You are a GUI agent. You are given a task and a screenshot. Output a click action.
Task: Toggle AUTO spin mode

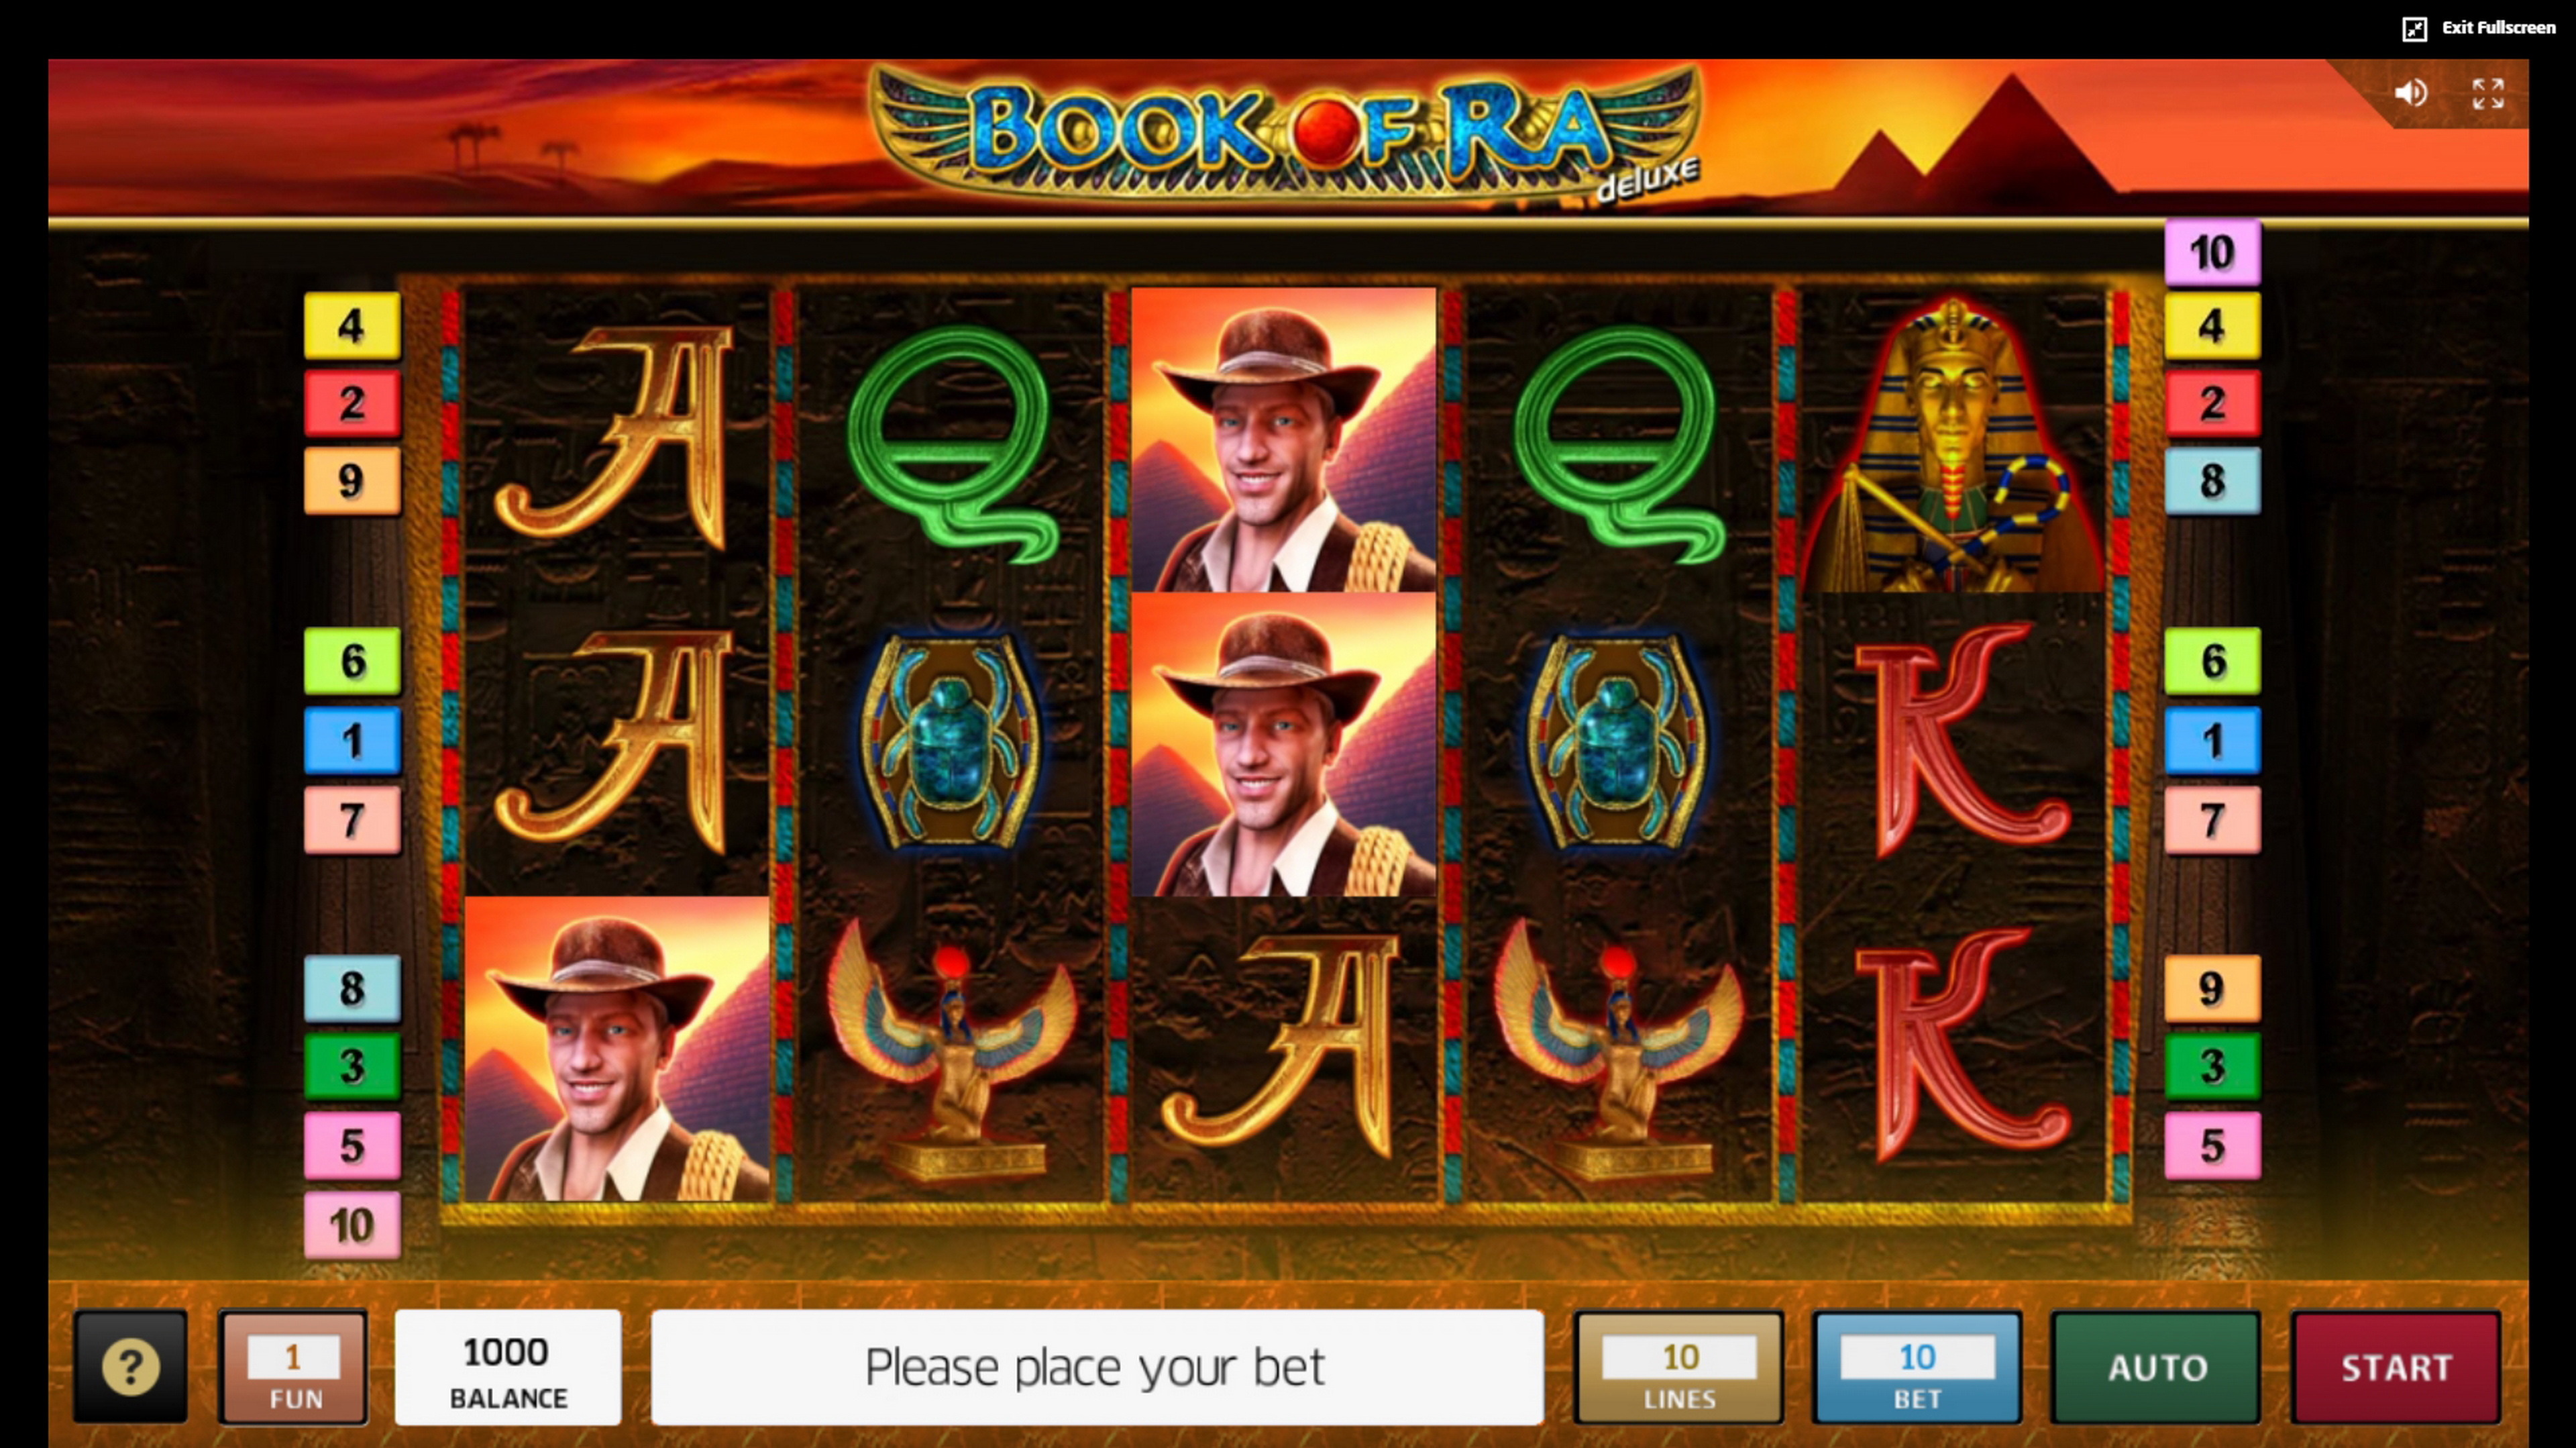(x=2156, y=1367)
